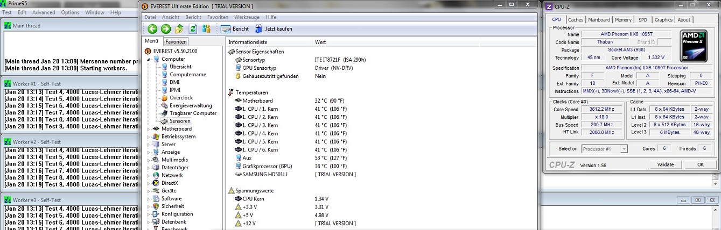Open Energieverwaltung in the tree
This screenshot has height=230, width=721.
pyautogui.click(x=191, y=106)
